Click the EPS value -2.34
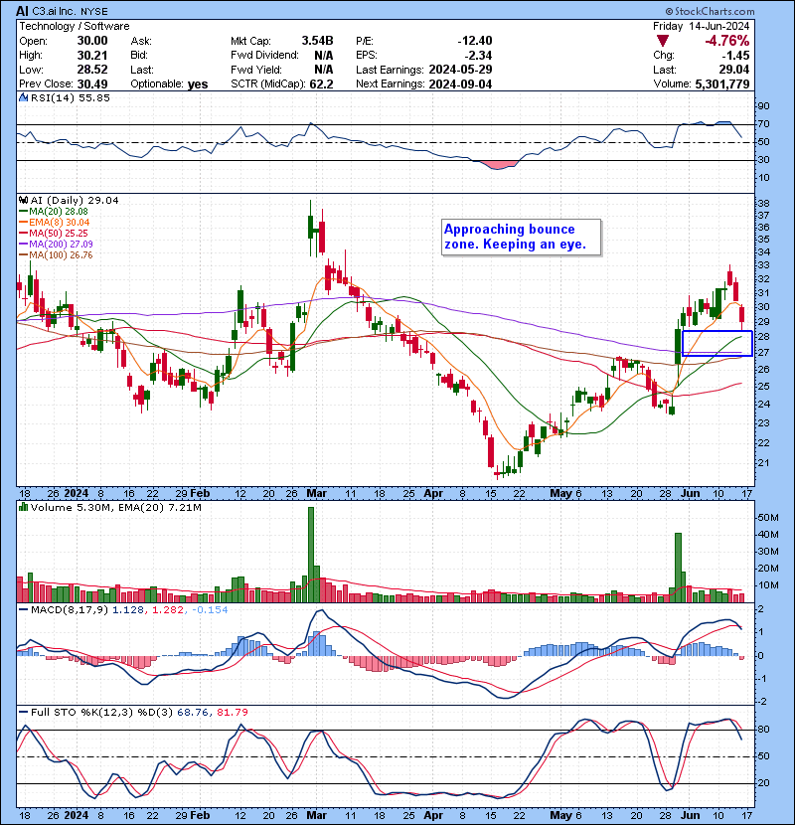Viewport: 795px width, 825px height. click(478, 56)
